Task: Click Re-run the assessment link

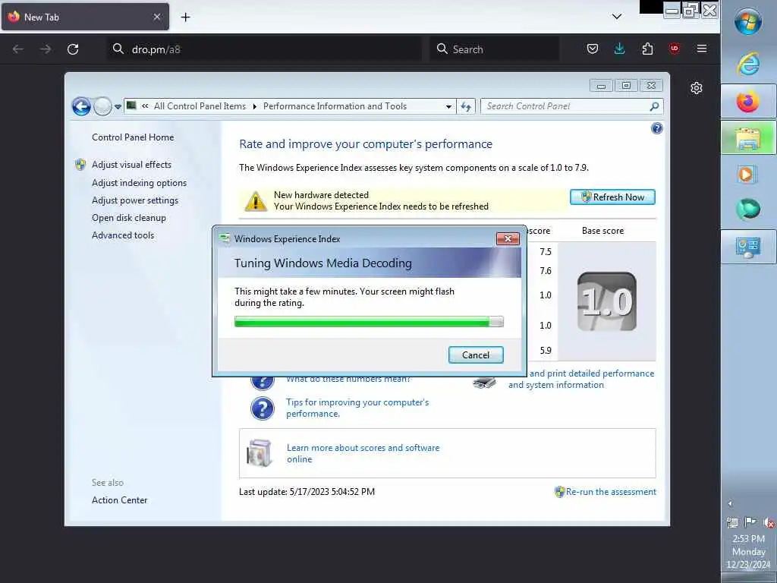Action: coord(611,492)
